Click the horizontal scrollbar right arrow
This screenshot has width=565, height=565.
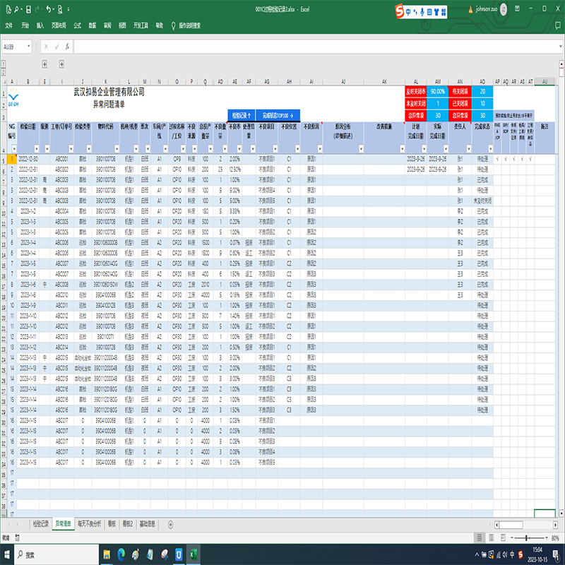pyautogui.click(x=555, y=525)
